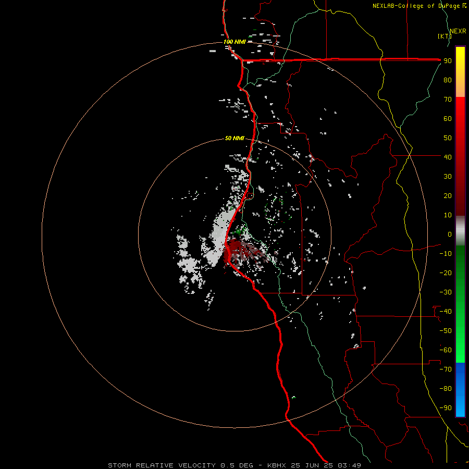
Task: Select the 0 value on the velocity scale
Action: pos(450,234)
